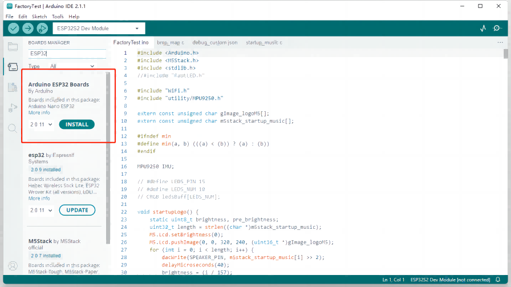
Task: Install the Arduino ESP32 Boards package
Action: 76,124
